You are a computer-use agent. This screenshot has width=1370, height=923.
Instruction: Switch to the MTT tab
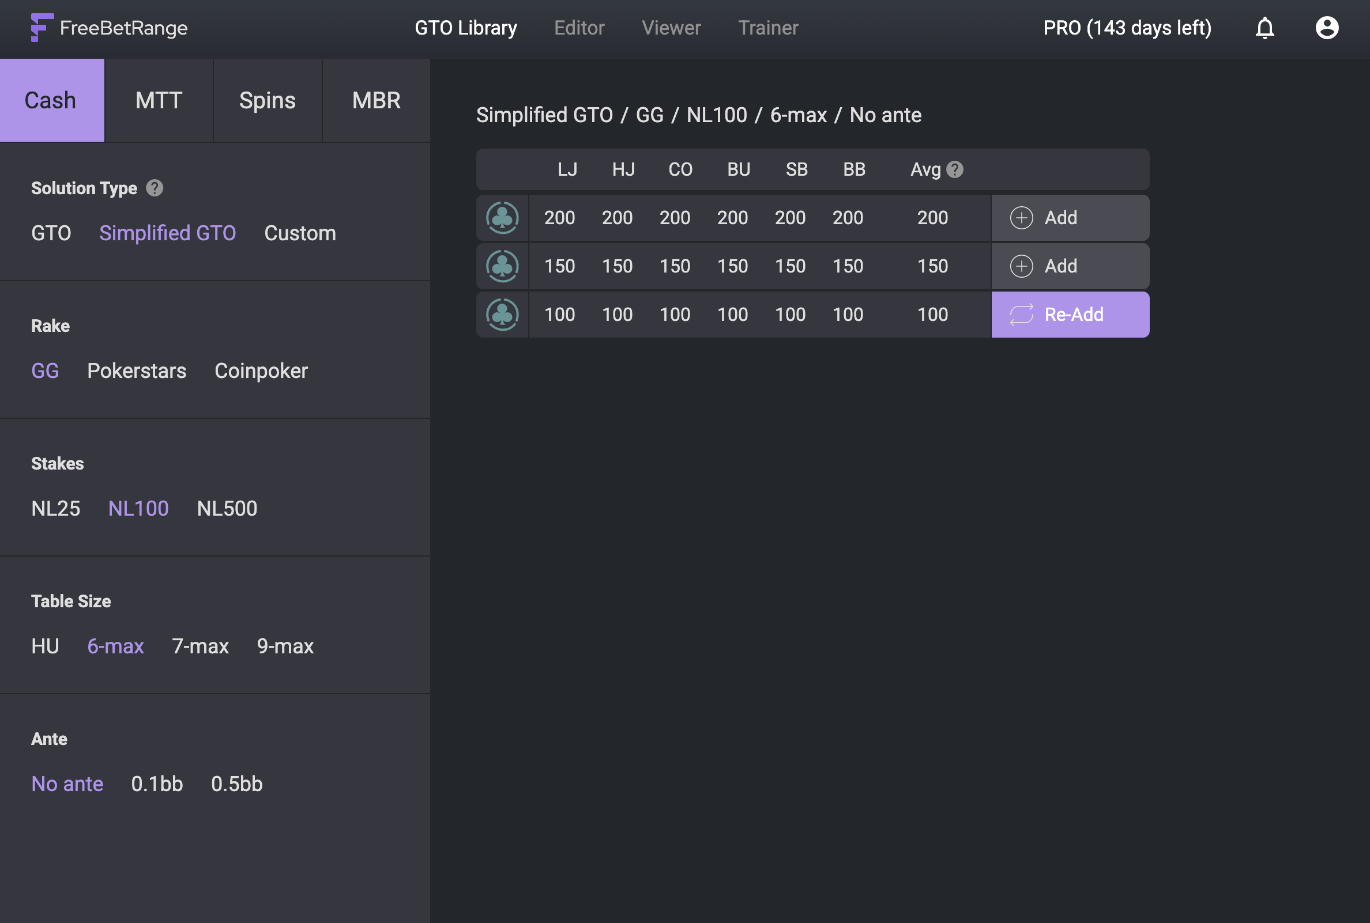[159, 100]
